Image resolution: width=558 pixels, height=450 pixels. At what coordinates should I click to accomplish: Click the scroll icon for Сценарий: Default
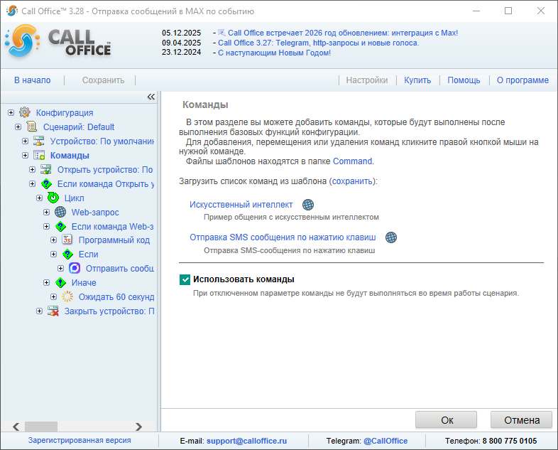click(32, 127)
